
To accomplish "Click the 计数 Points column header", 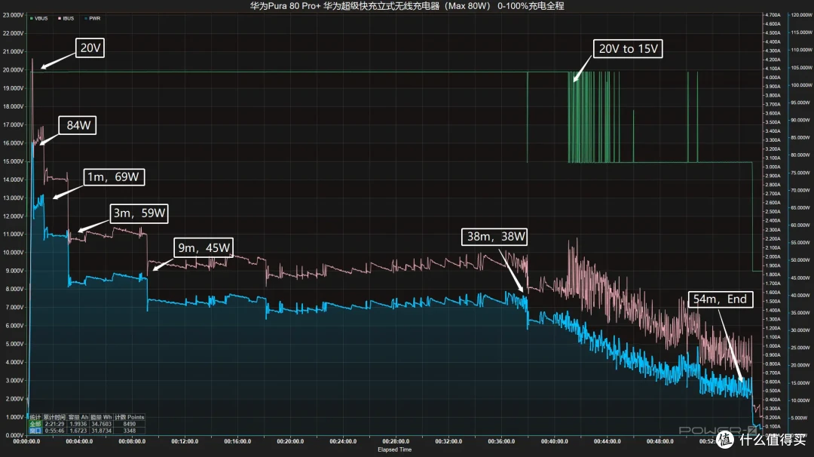I will pyautogui.click(x=130, y=417).
